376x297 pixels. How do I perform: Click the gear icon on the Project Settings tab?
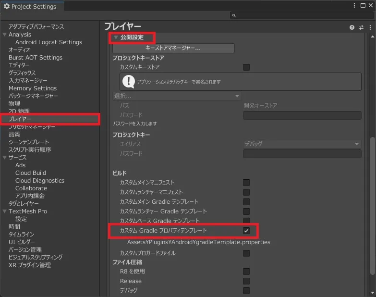(x=7, y=6)
